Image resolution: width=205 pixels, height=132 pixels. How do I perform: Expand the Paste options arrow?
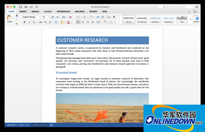(13, 17)
